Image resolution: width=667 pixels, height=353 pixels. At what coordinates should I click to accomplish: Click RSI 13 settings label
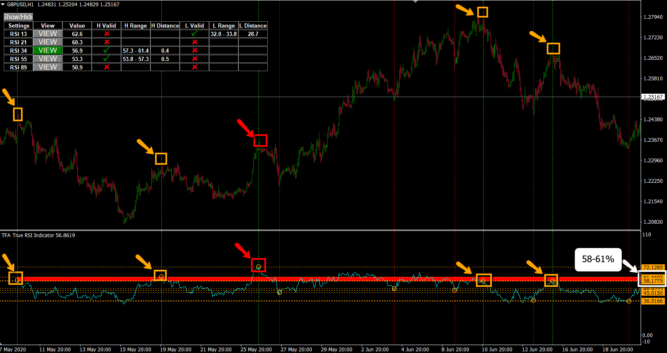(18, 34)
